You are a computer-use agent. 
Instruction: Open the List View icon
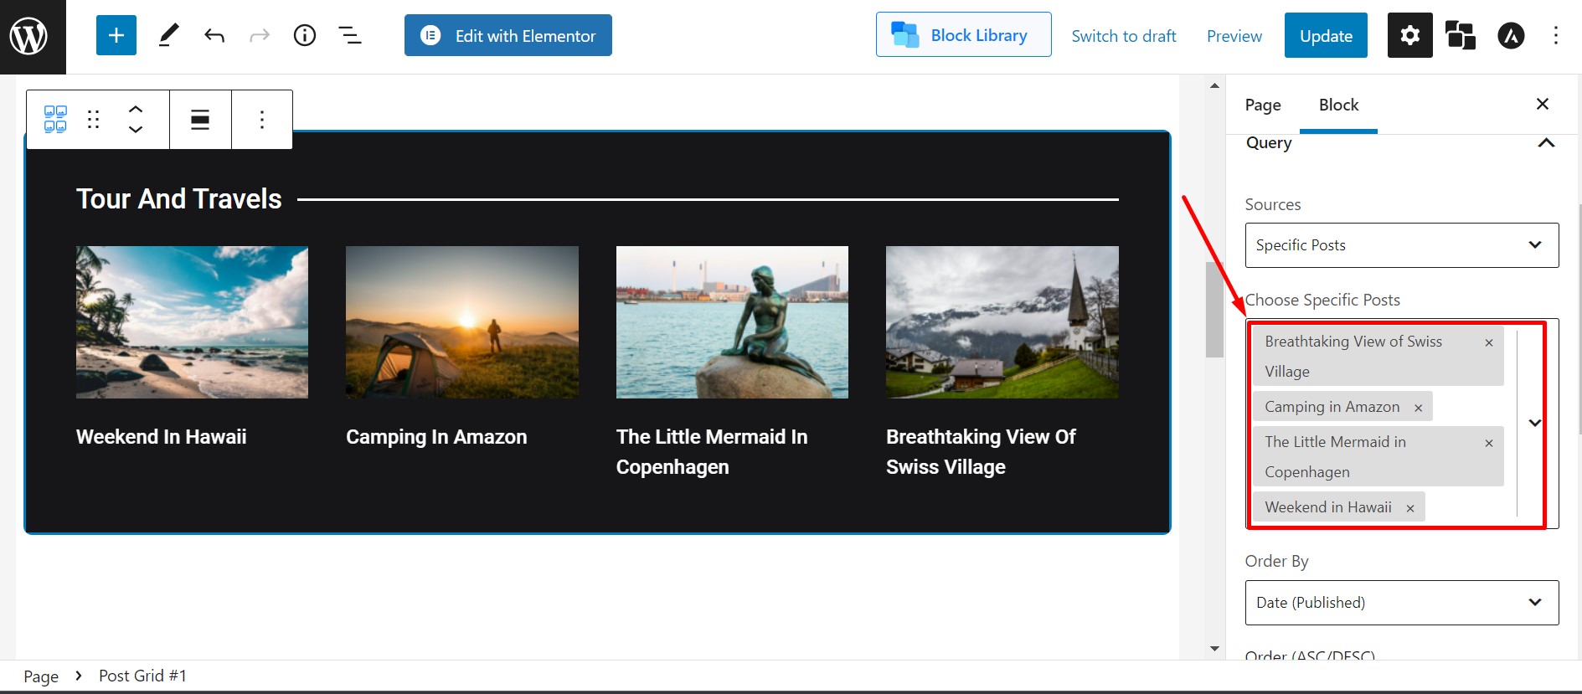[x=350, y=35]
